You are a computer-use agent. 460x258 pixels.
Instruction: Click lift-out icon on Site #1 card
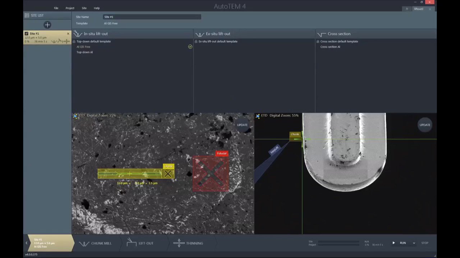pyautogui.click(x=60, y=42)
